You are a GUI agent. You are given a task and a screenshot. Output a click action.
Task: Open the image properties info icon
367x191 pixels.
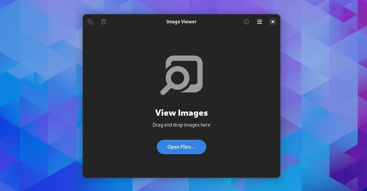[x=246, y=22]
